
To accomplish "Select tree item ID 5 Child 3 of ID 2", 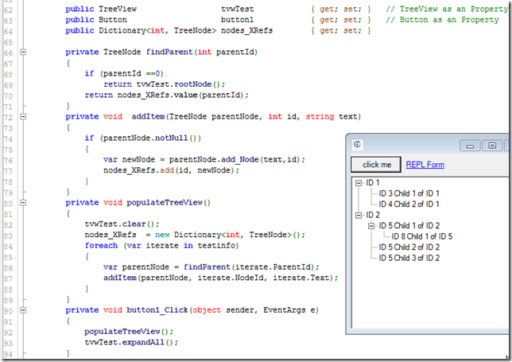I will [409, 258].
